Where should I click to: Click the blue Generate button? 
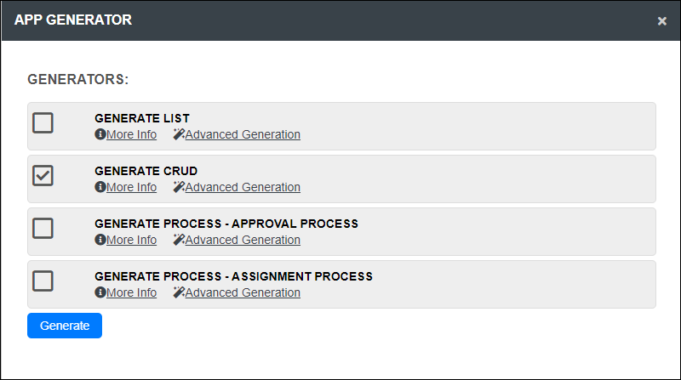65,326
